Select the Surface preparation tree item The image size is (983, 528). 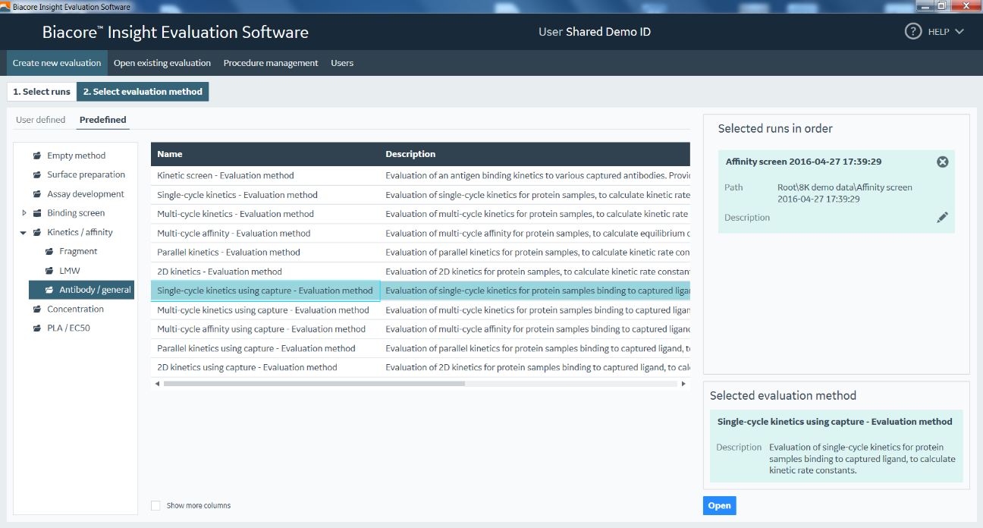[x=86, y=174]
